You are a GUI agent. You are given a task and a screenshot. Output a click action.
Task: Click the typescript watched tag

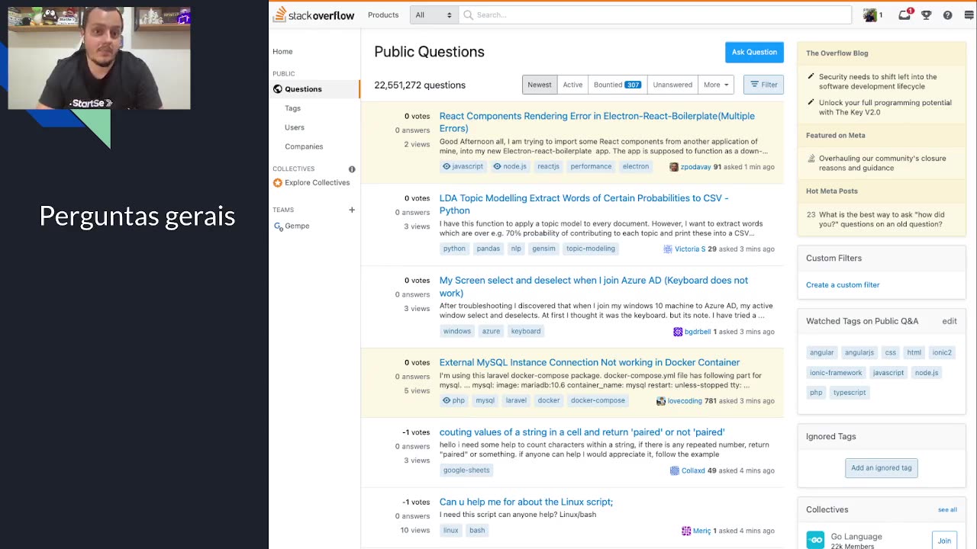pyautogui.click(x=850, y=393)
